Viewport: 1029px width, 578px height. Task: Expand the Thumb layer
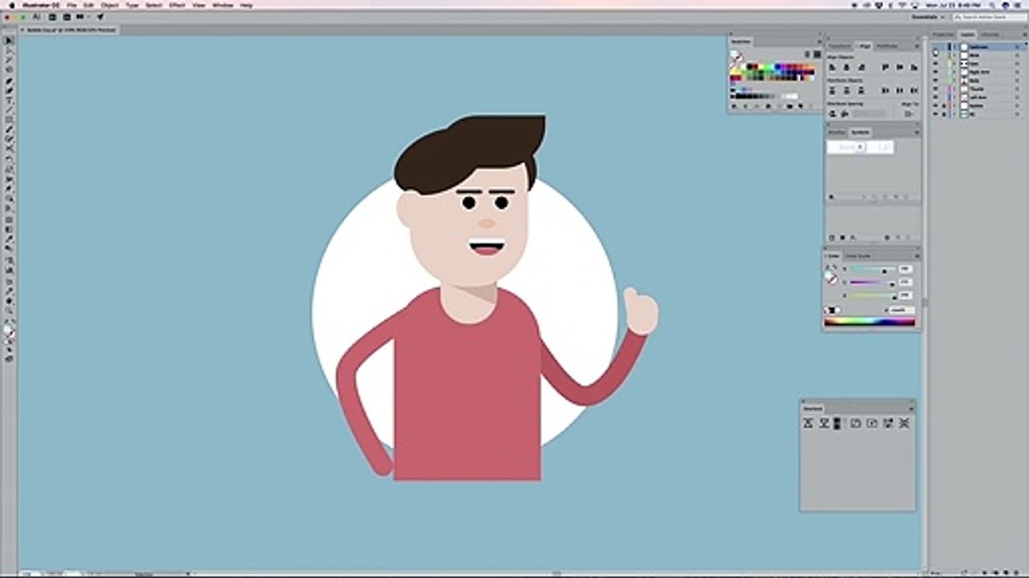tap(954, 89)
